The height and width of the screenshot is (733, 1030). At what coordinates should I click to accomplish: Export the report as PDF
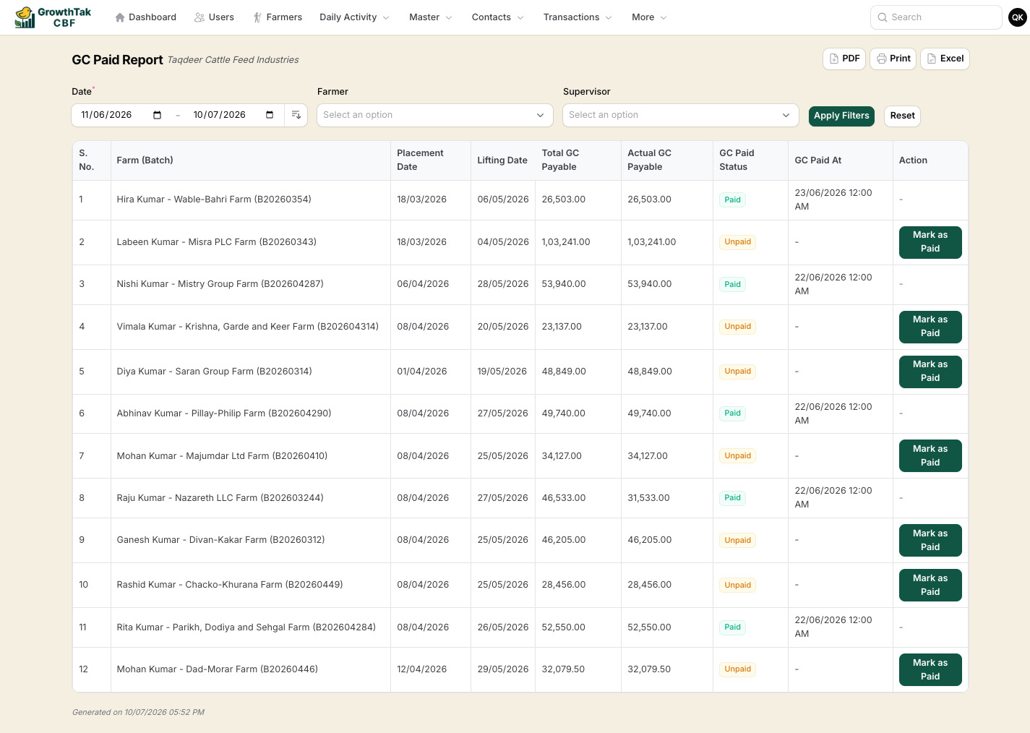[844, 59]
